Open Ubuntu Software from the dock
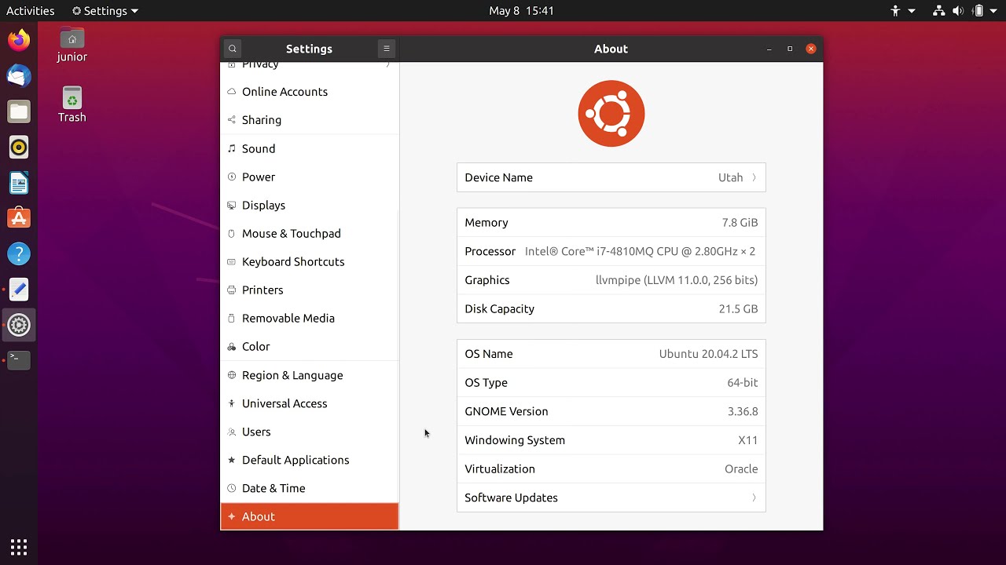The height and width of the screenshot is (565, 1006). coord(19,218)
